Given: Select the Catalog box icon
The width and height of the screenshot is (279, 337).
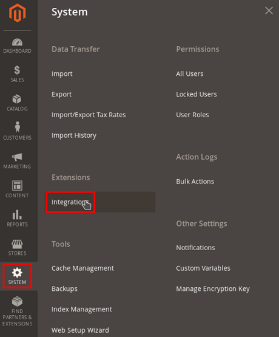Looking at the screenshot, I should point(17,99).
